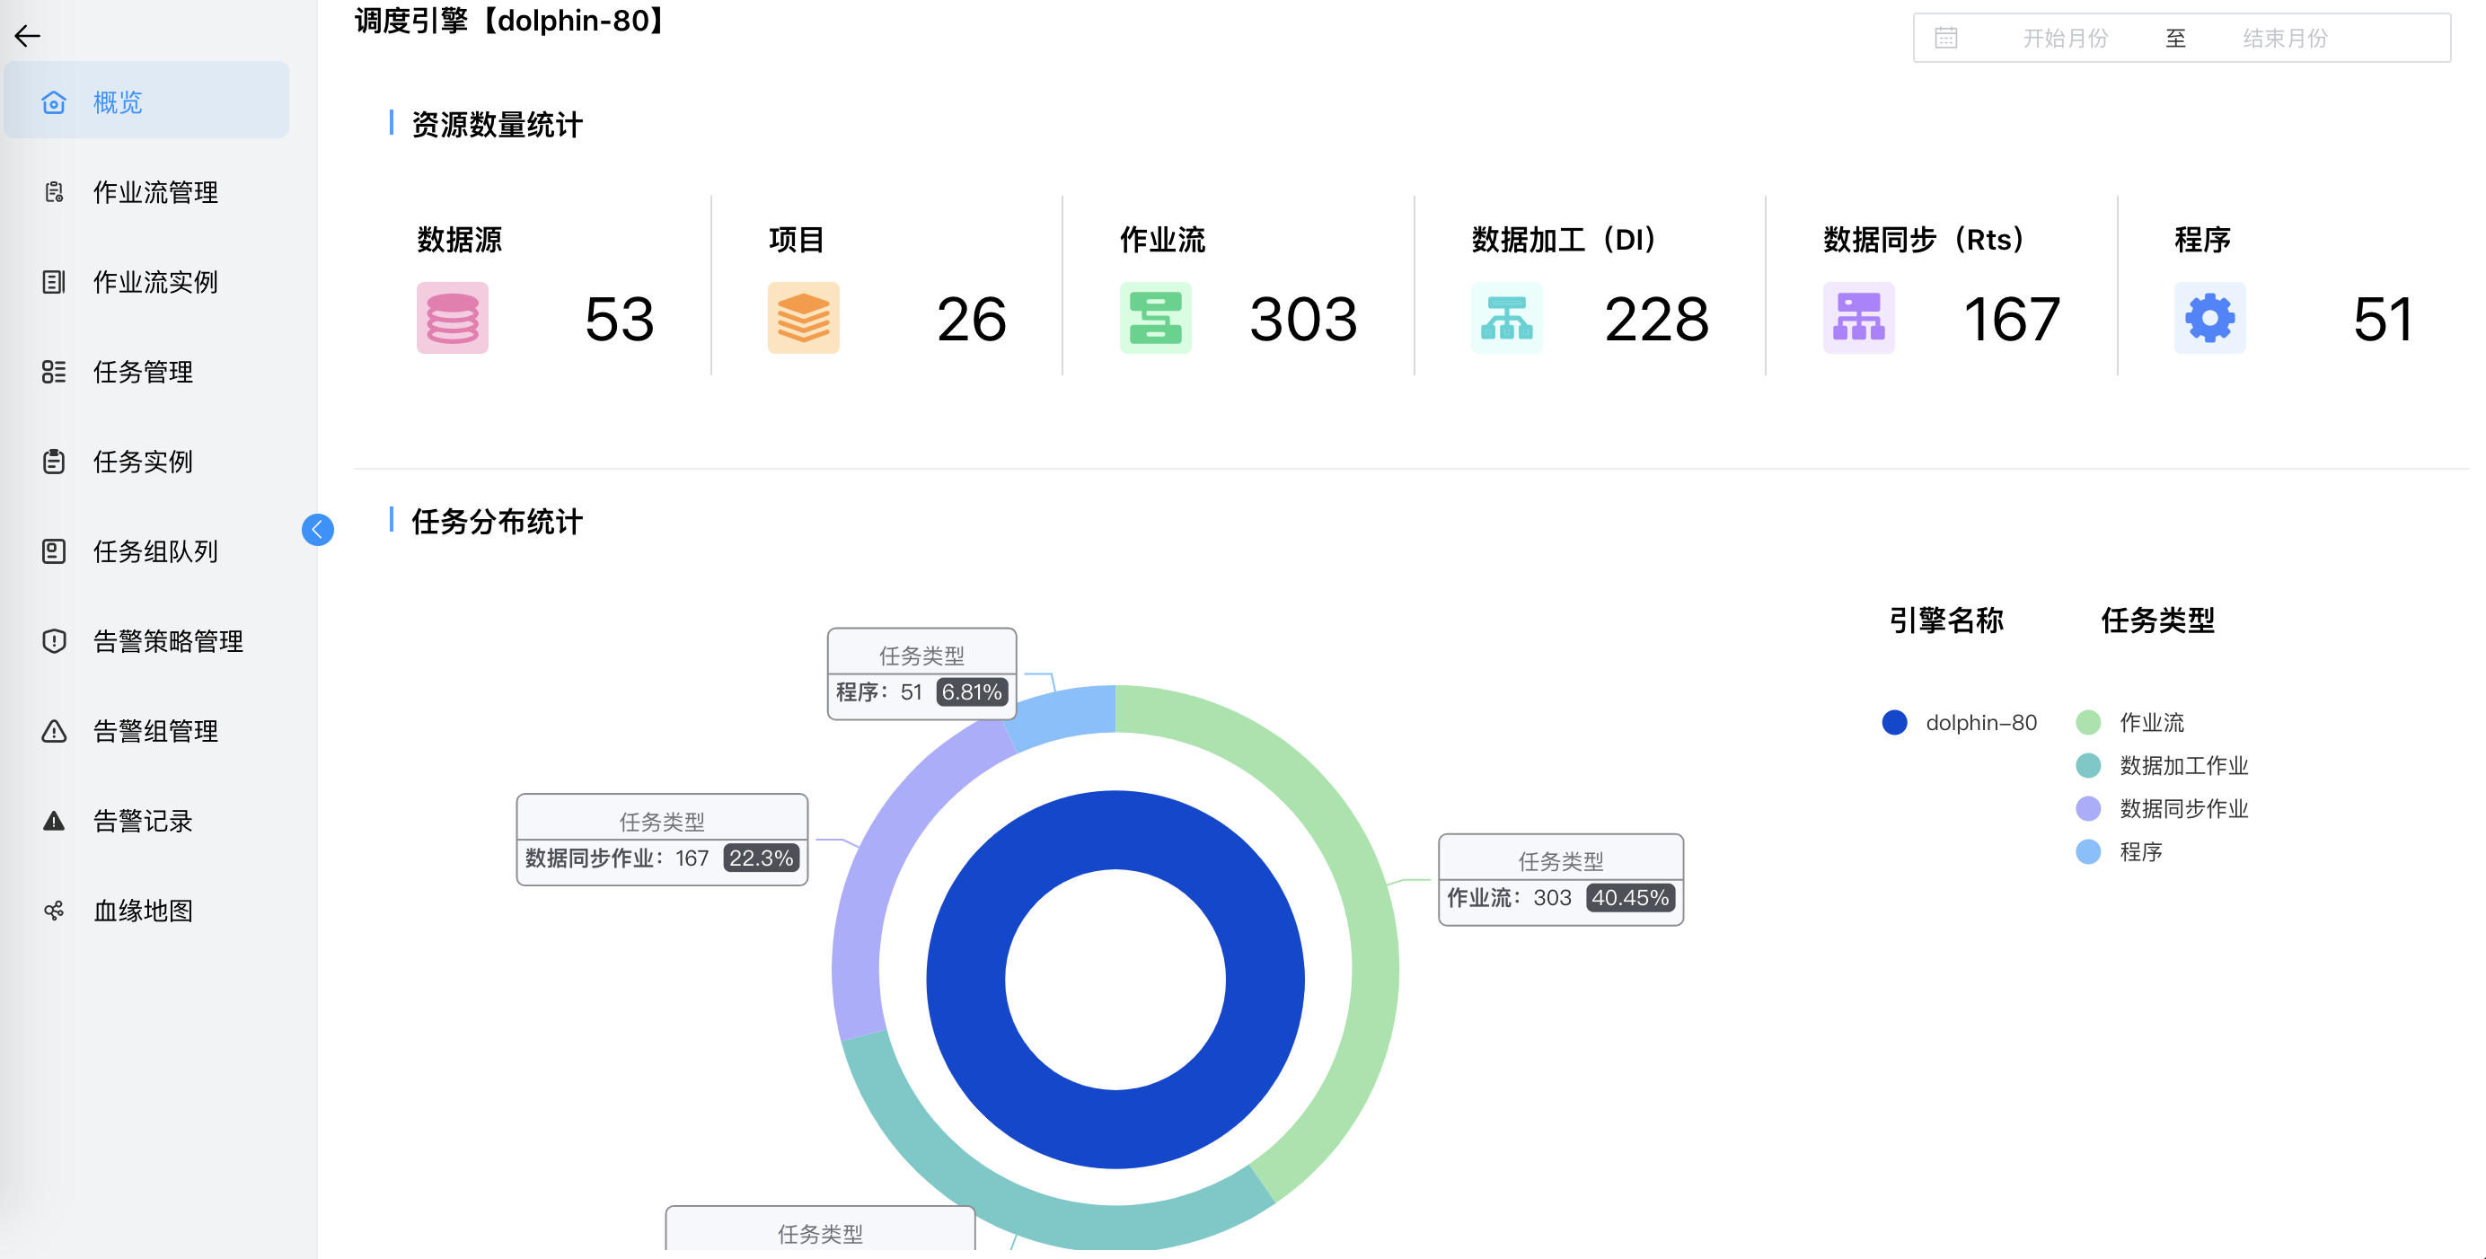Viewport: 2486px width, 1259px height.
Task: Click the teal 数据加工 hierarchy icon
Action: pyautogui.click(x=1506, y=319)
